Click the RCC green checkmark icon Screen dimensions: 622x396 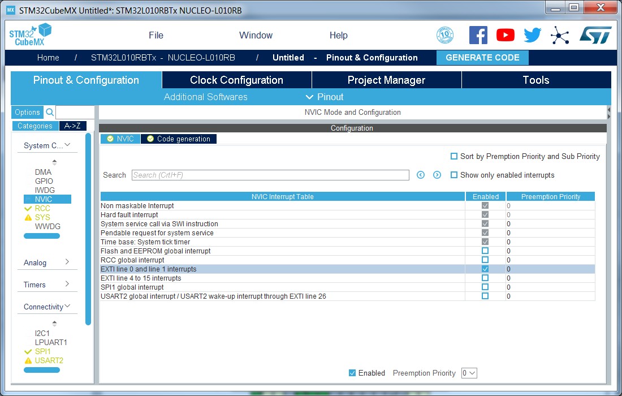click(28, 208)
